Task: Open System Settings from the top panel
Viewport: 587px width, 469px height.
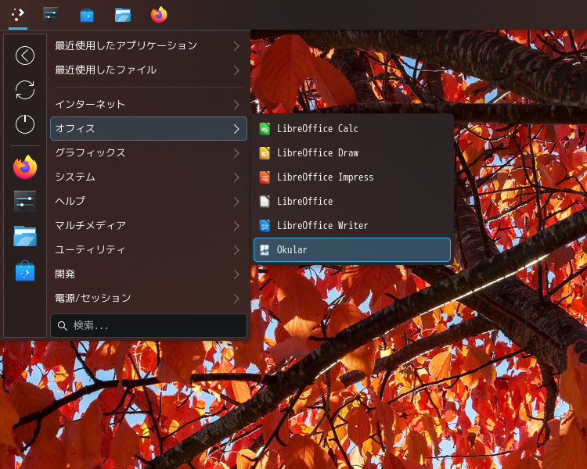Action: [x=51, y=15]
